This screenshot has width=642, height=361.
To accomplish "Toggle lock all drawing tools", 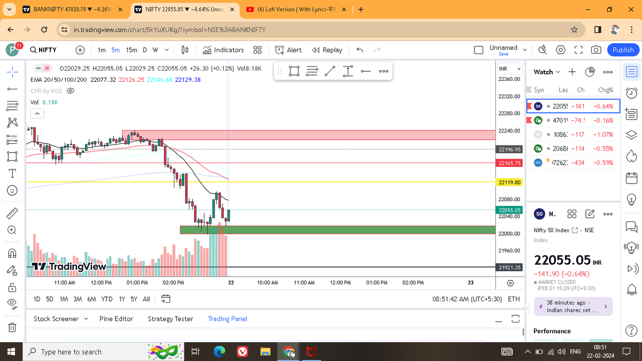I will pos(11,287).
